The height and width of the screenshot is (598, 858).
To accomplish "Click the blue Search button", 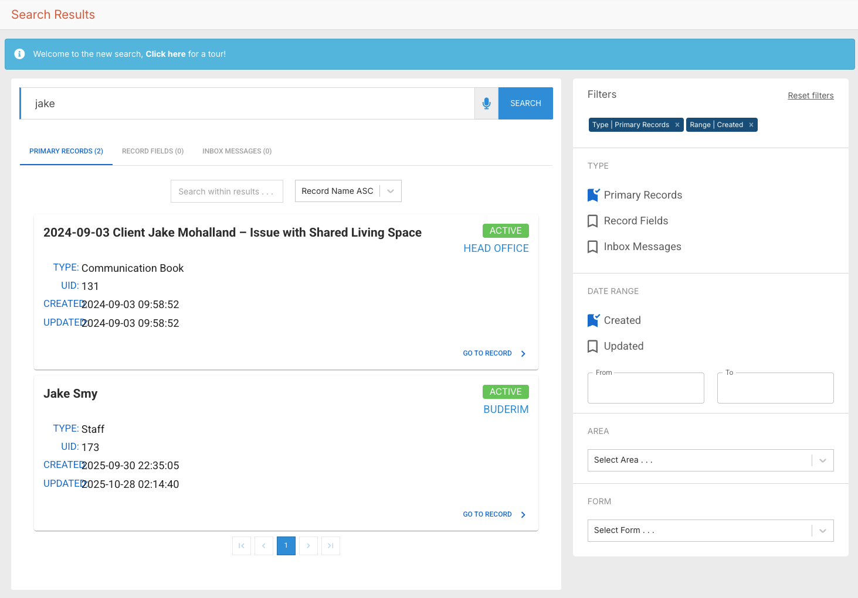I will (525, 104).
